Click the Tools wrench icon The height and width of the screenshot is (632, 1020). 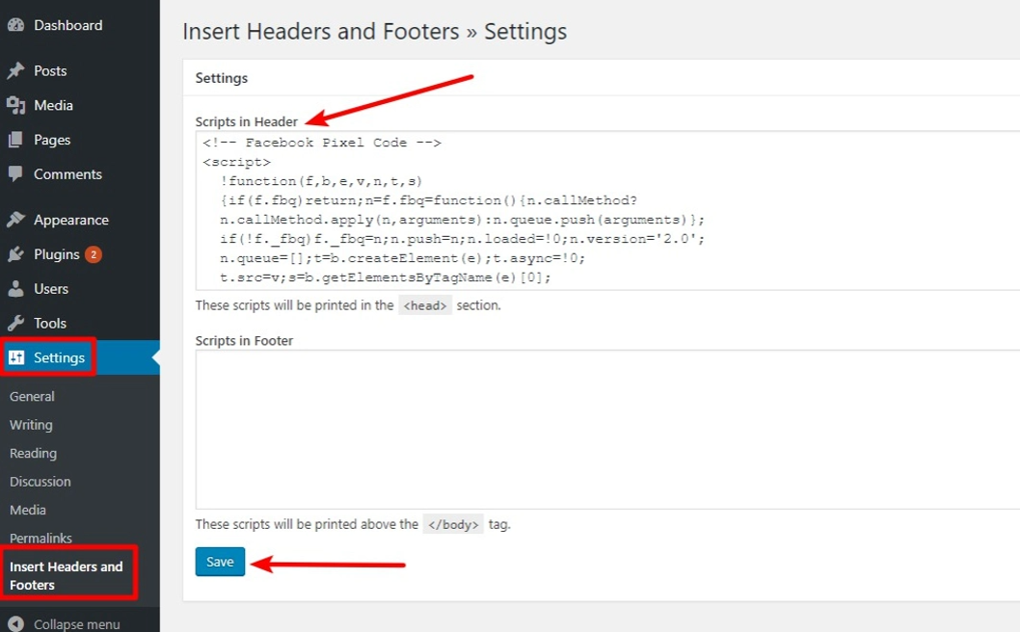tap(15, 323)
